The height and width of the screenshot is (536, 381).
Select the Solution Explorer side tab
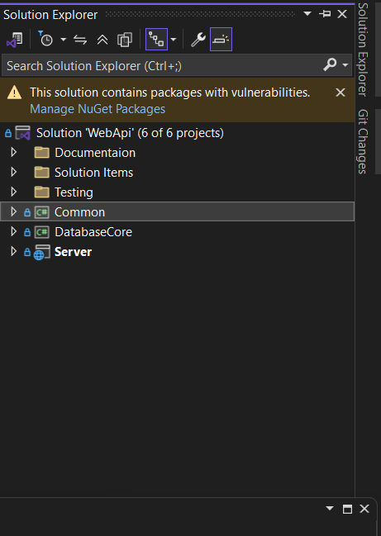363,50
